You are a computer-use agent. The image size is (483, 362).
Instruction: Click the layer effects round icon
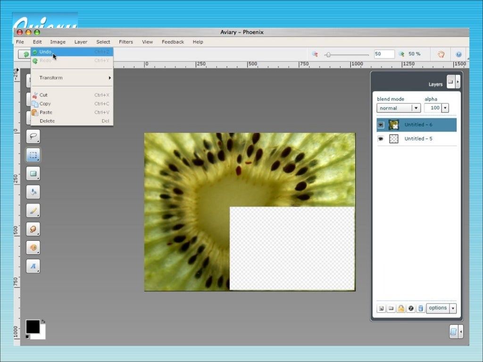point(411,308)
